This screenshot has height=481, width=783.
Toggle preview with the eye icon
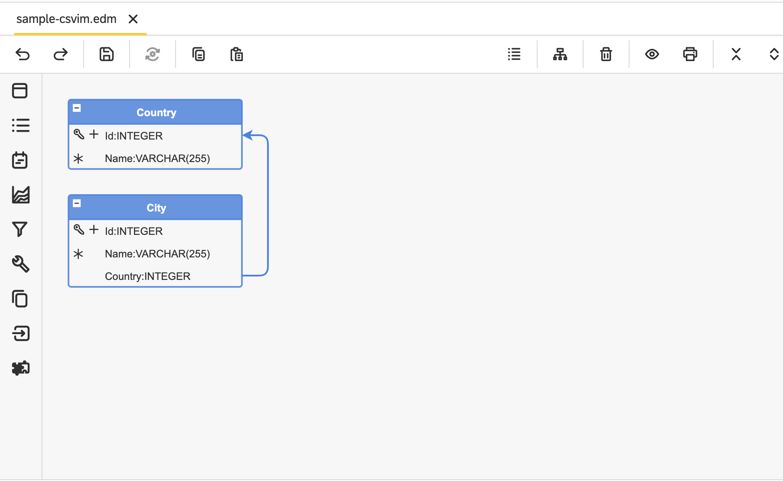tap(652, 55)
